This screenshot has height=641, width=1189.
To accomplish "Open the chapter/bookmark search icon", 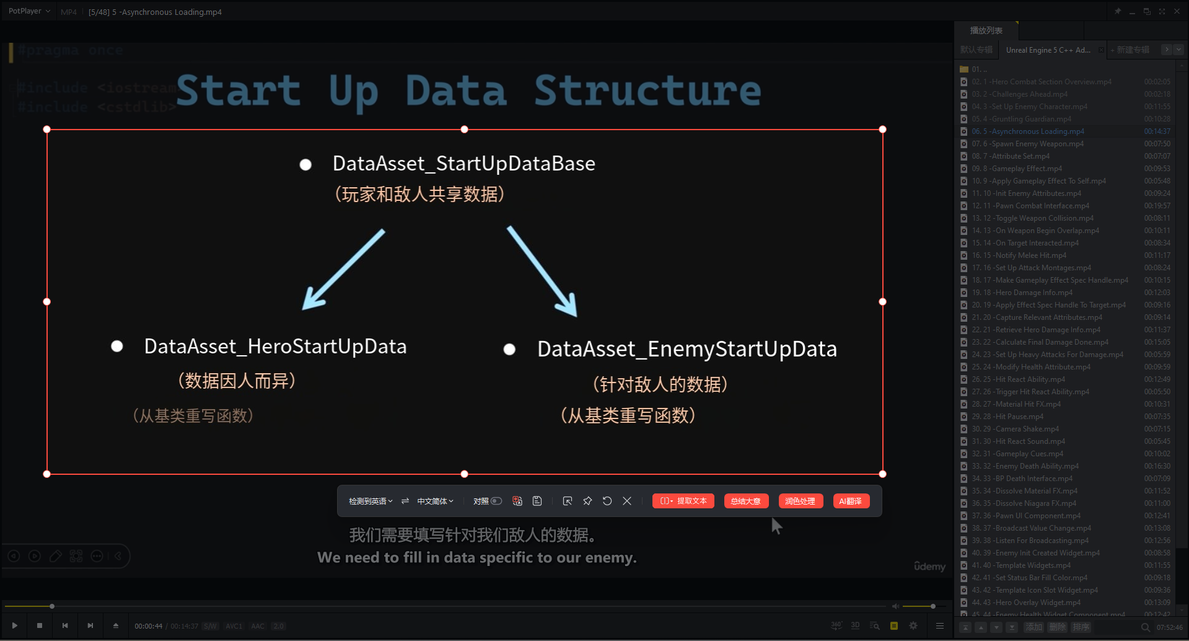I will click(x=874, y=626).
